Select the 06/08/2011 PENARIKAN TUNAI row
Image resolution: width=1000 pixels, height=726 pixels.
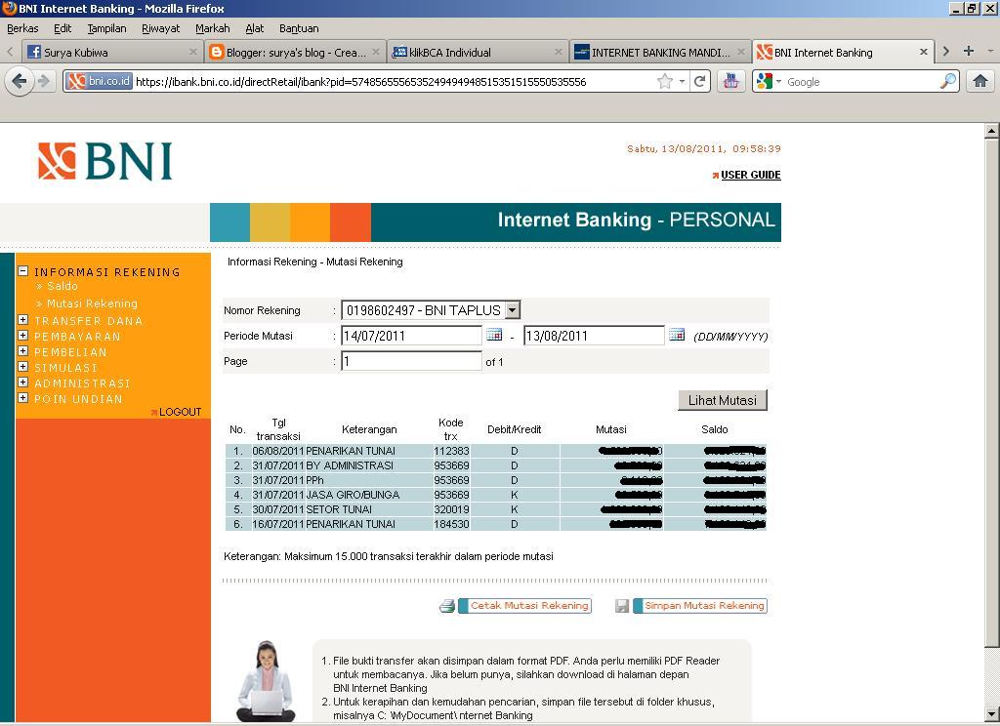495,451
